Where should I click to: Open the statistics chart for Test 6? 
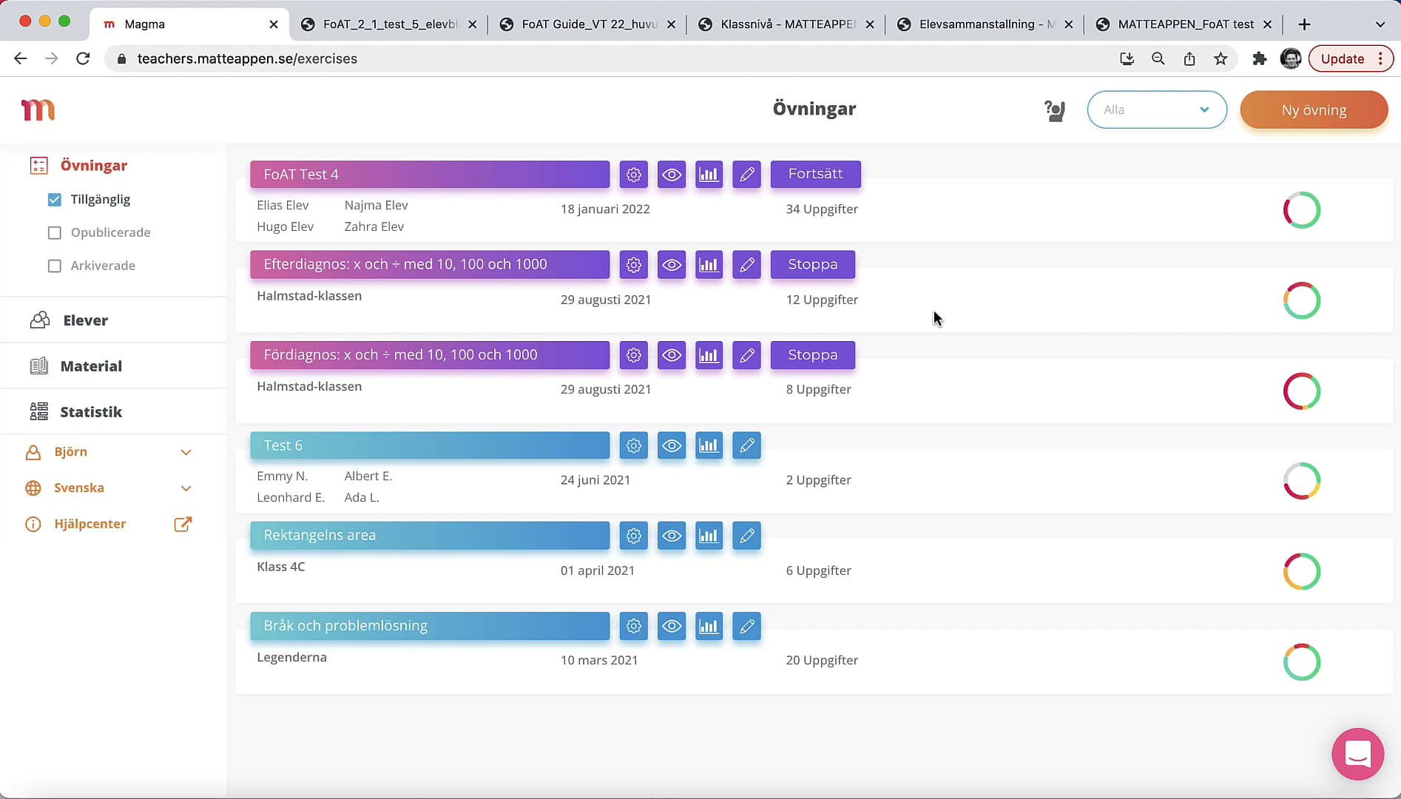tap(709, 445)
